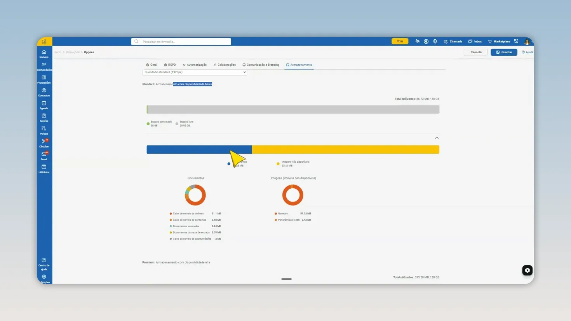This screenshot has width=571, height=321.
Task: Go to Portais in the sidebar
Action: pos(44,131)
